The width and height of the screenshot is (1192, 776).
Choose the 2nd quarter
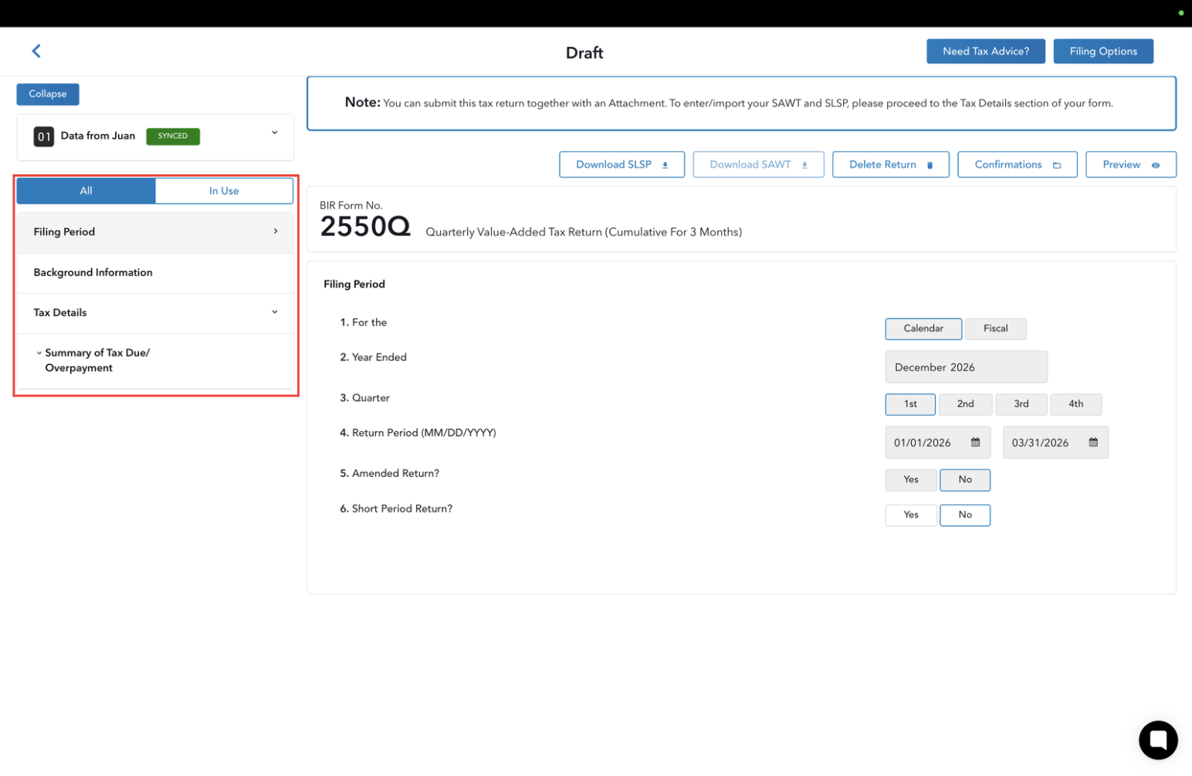click(x=965, y=404)
